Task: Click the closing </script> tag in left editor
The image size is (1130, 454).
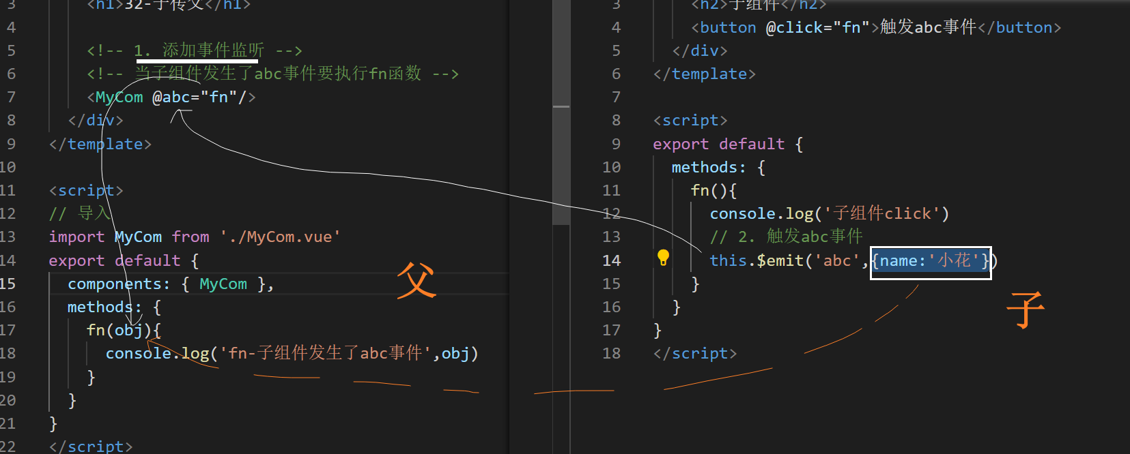Action: 91,447
